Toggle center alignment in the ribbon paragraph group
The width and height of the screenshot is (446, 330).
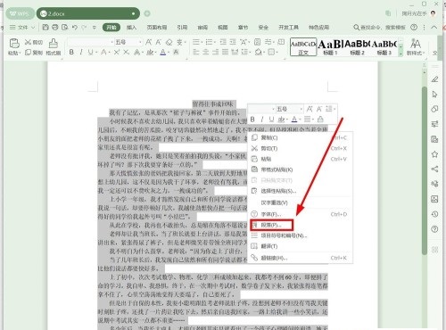206,53
